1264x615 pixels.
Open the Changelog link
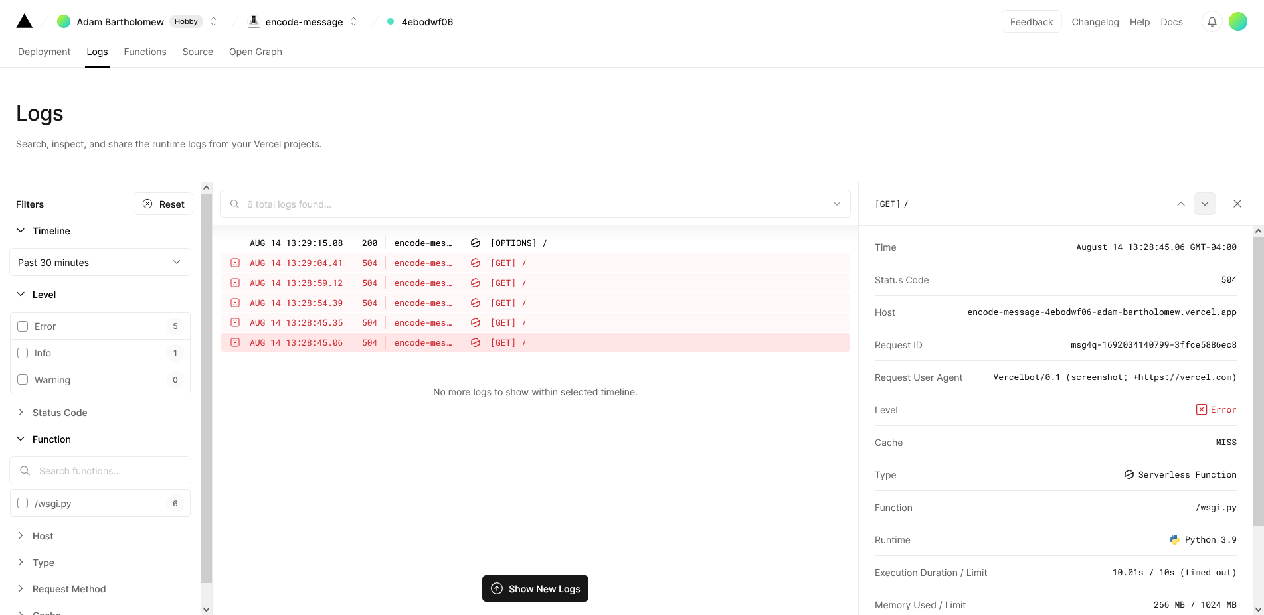(1095, 21)
